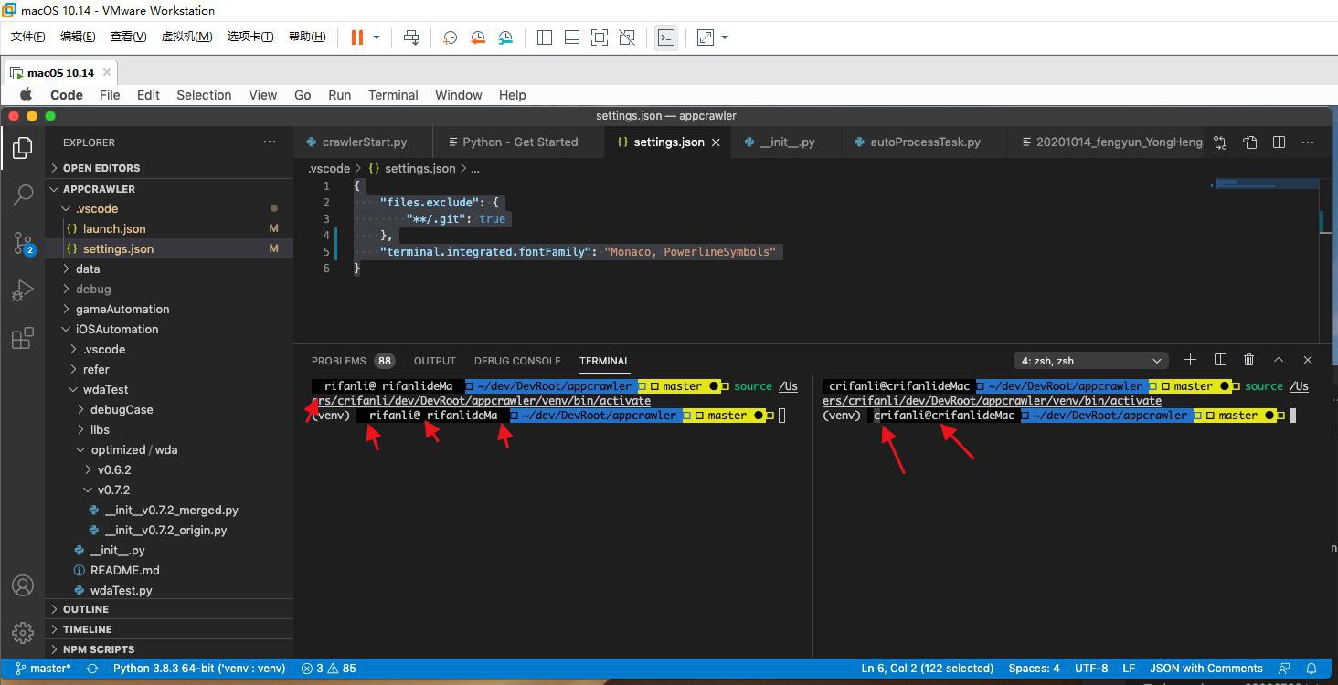Viewport: 1338px width, 685px height.
Task: Kill the terminal with trash icon
Action: point(1249,360)
